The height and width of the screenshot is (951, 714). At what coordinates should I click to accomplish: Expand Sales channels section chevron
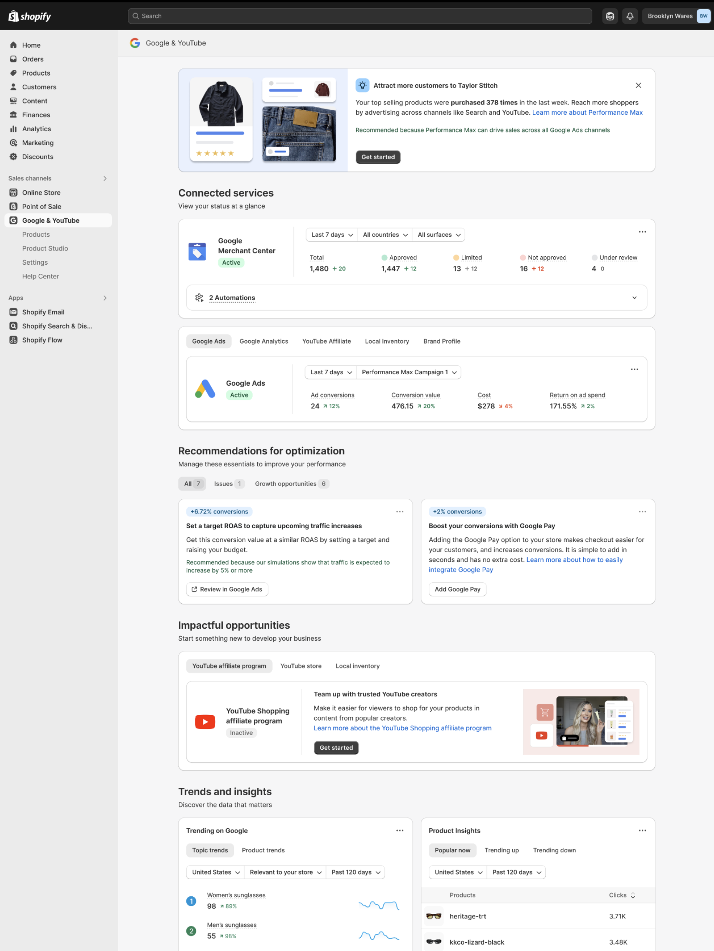click(105, 178)
